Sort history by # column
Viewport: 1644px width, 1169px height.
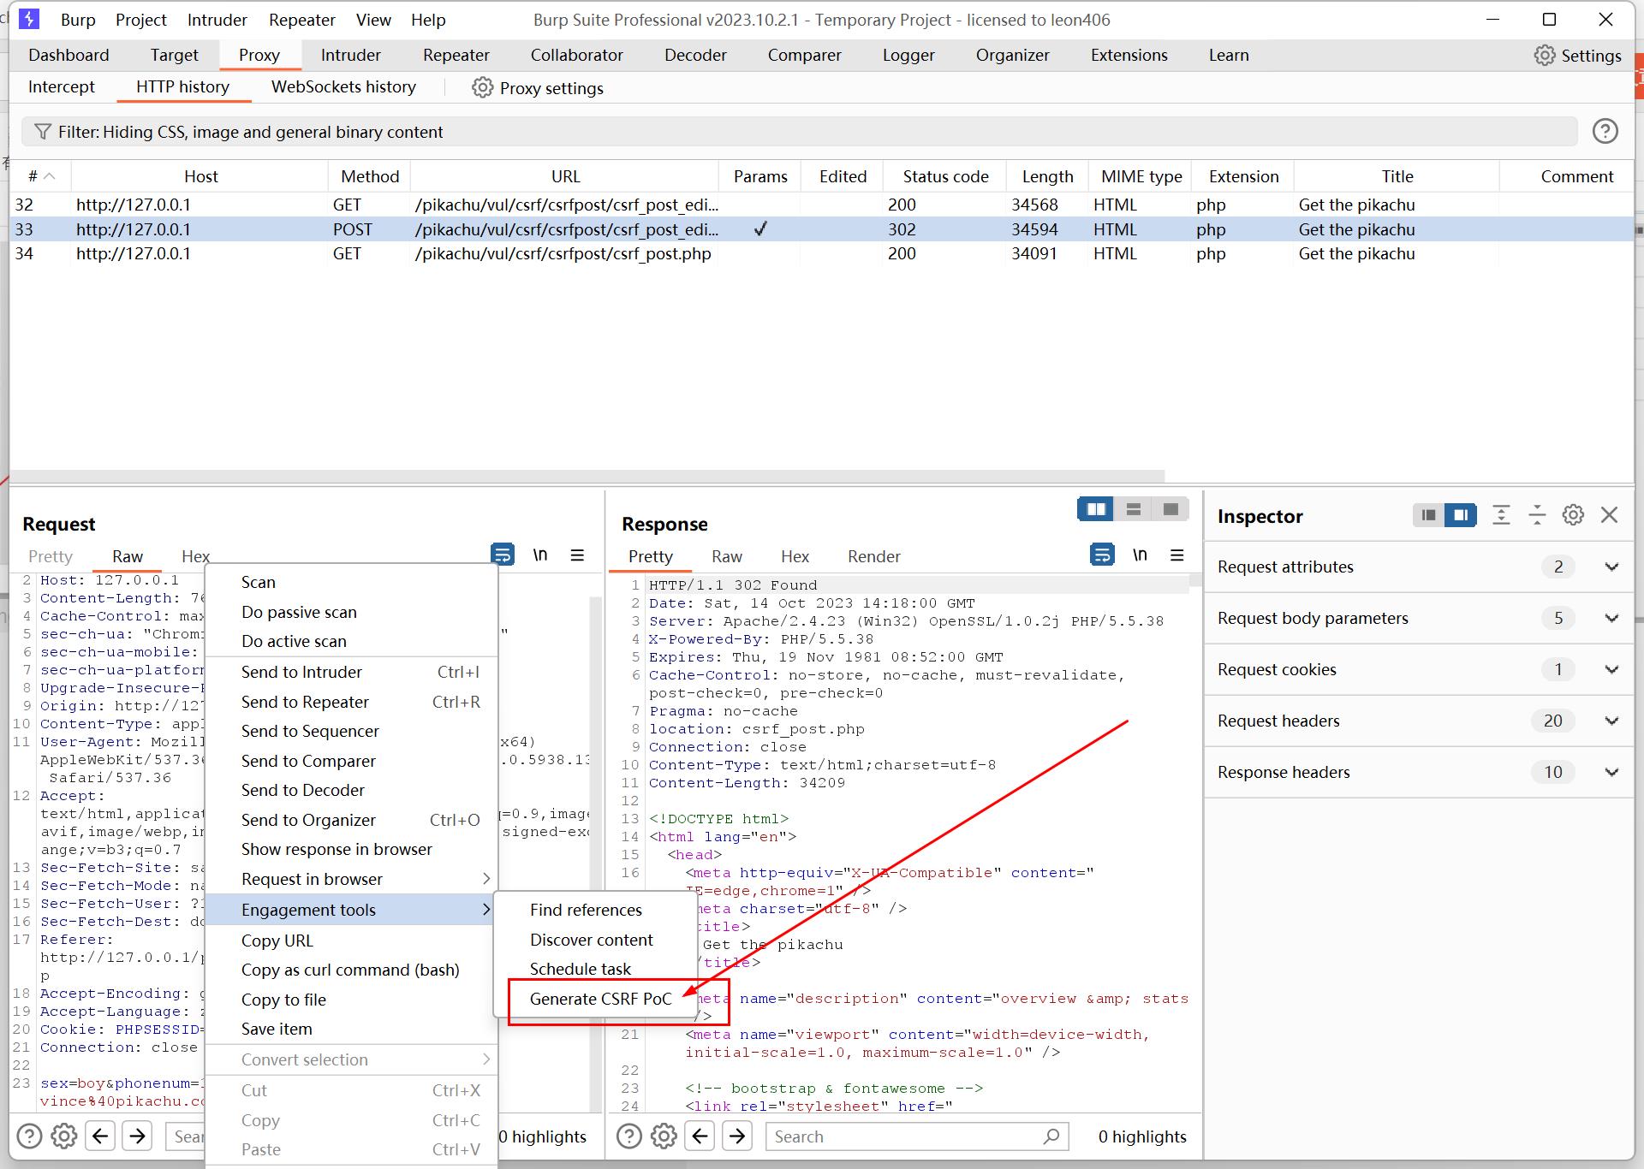(x=40, y=176)
